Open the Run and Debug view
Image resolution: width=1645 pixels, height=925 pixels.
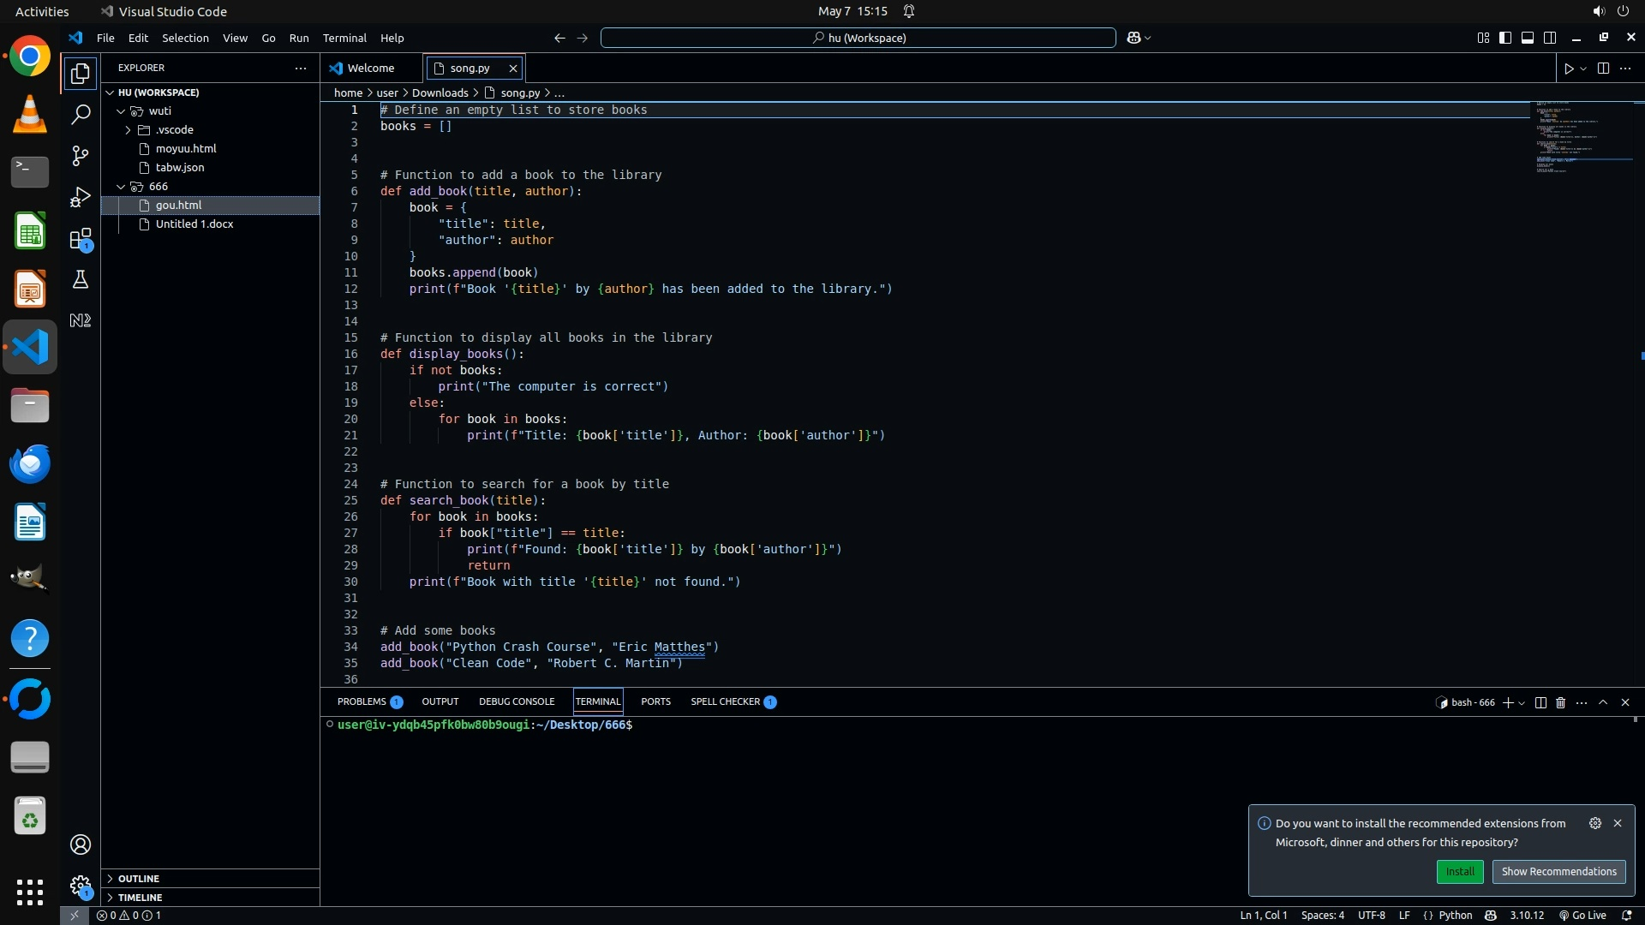click(81, 197)
